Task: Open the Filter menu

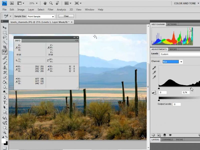Action: click(50, 9)
